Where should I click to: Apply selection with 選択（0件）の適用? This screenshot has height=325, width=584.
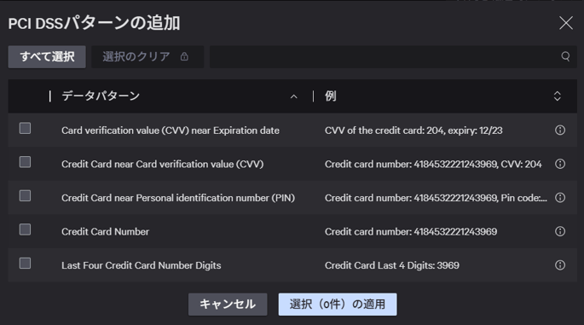tap(338, 305)
